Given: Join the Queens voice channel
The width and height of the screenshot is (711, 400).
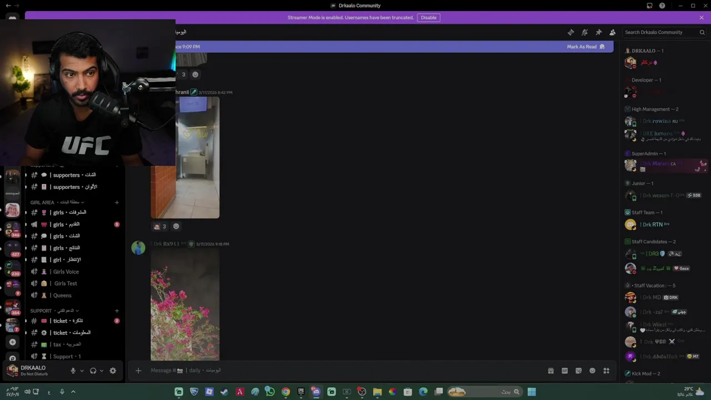Looking at the screenshot, I should 74,296.
